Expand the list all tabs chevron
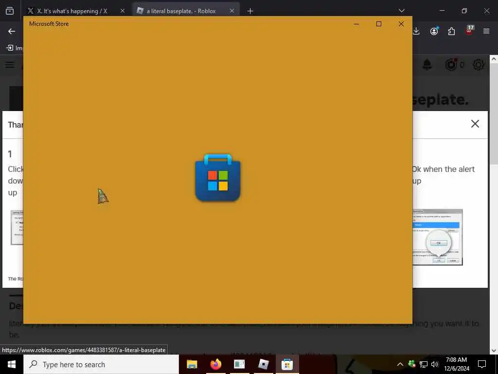This screenshot has height=374, width=498. [401, 11]
